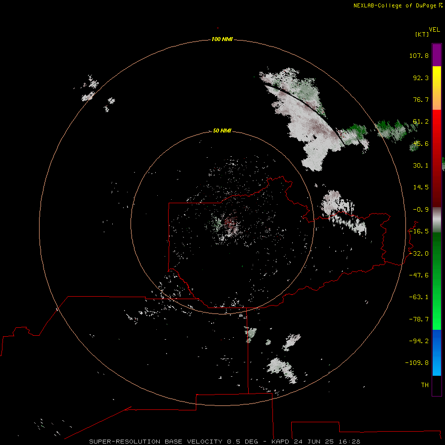This screenshot has width=445, height=445.
Task: Select the -63.1 legend value
Action: pos(419,297)
